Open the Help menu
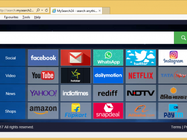This screenshot has width=187, height=140. click(x=37, y=17)
